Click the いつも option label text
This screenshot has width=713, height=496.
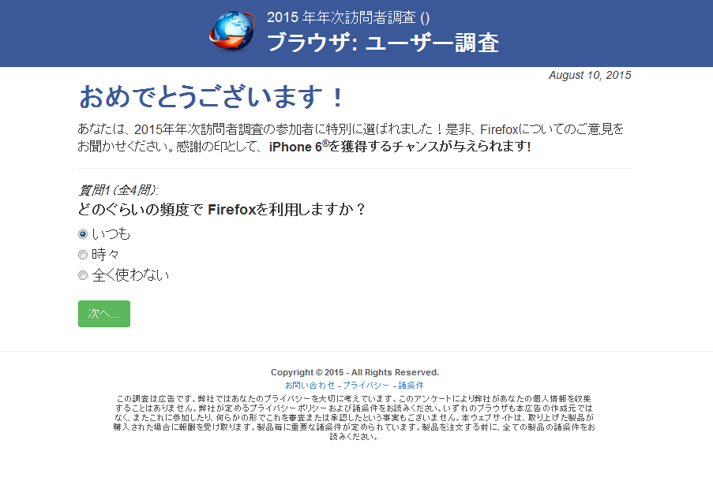pos(111,234)
